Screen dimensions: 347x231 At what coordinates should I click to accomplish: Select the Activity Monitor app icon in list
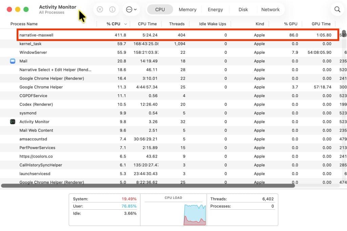coord(13,122)
